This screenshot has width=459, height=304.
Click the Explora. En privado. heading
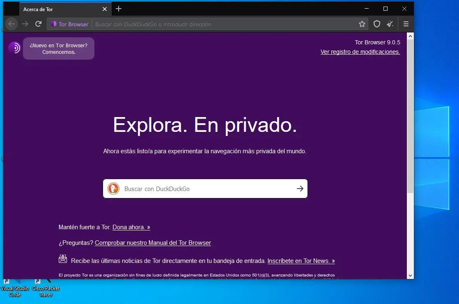205,125
